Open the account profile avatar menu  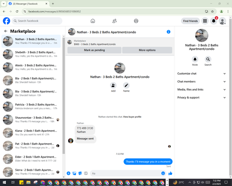(x=222, y=21)
